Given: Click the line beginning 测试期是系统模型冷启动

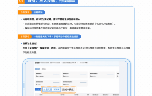Looking at the screenshot, I should tap(70, 24).
